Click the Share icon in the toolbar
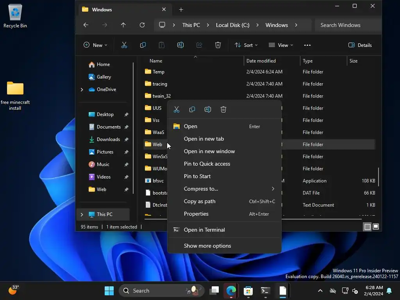Image resolution: width=400 pixels, height=300 pixels. tap(199, 45)
